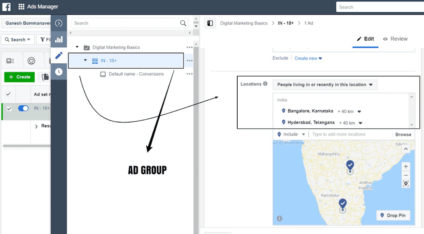Click the Type to add more locations field

click(x=350, y=134)
